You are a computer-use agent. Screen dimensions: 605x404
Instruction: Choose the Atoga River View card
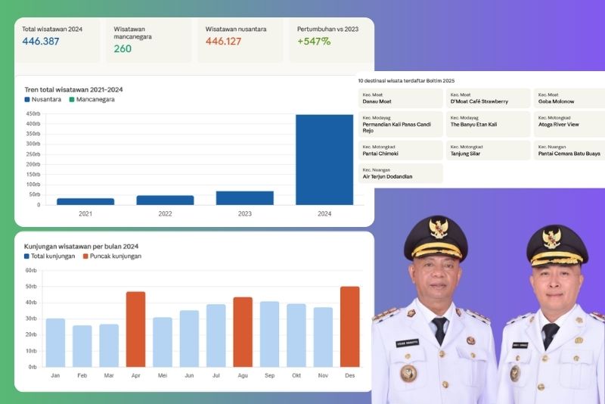tap(569, 122)
